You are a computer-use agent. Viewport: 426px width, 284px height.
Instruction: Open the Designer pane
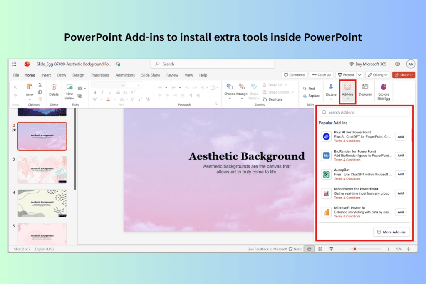(365, 90)
